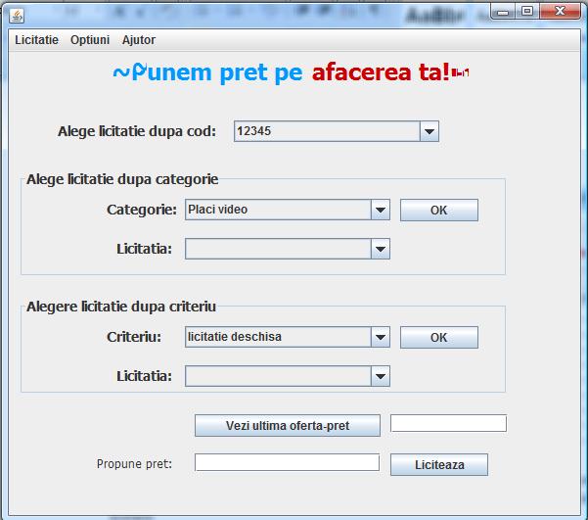Expand the Licitatia dropdown under Criteriu
Viewport: 588px width, 520px height.
pos(381,376)
